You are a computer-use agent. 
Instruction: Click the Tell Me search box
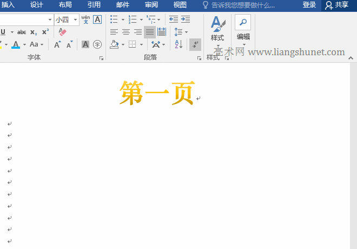239,5
